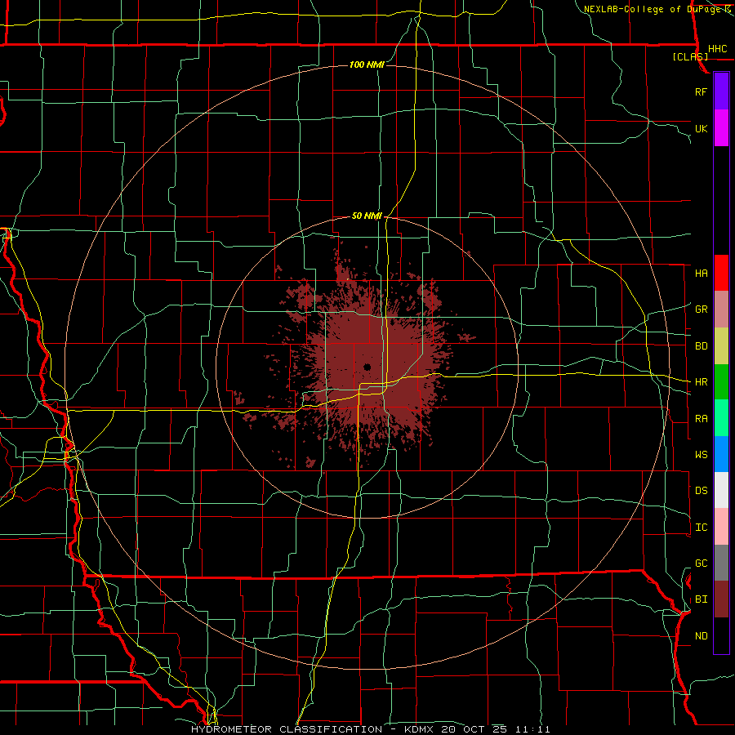735x735 pixels.
Task: Click the HR green legend swatch
Action: 721,381
